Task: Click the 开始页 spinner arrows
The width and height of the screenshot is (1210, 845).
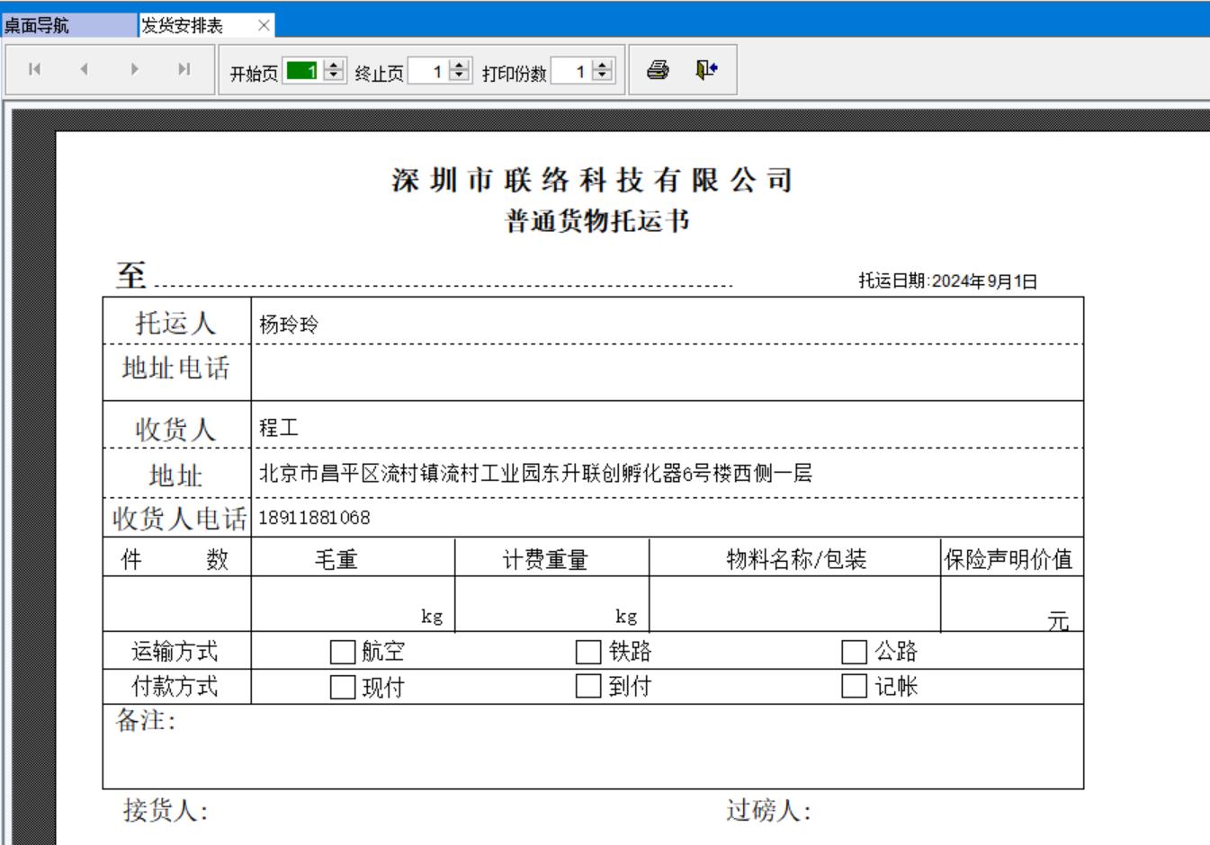Action: click(334, 71)
